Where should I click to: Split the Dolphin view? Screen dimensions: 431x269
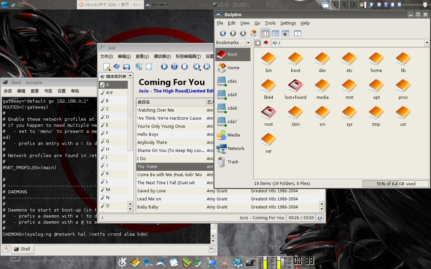coord(298,33)
